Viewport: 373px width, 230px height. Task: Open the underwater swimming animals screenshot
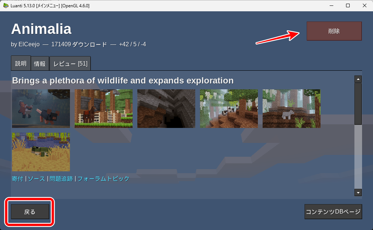tap(41, 109)
